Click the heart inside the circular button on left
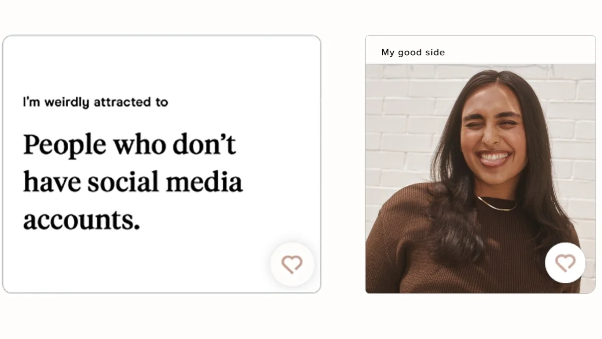Viewport: 602px width, 339px height. tap(292, 263)
